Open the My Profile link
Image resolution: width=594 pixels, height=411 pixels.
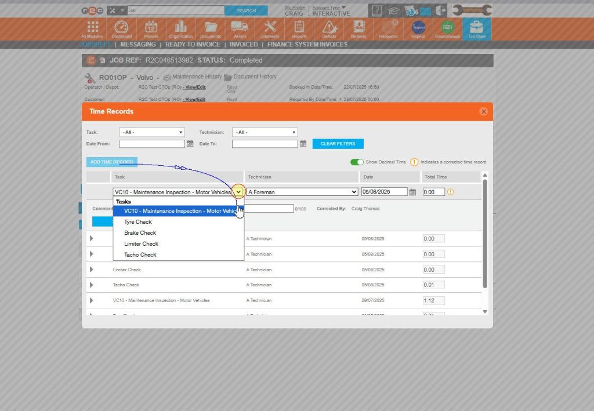295,8
